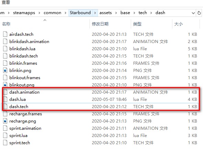Select the file name blinkdash.lua
This screenshot has height=158, width=203.
(x=22, y=49)
